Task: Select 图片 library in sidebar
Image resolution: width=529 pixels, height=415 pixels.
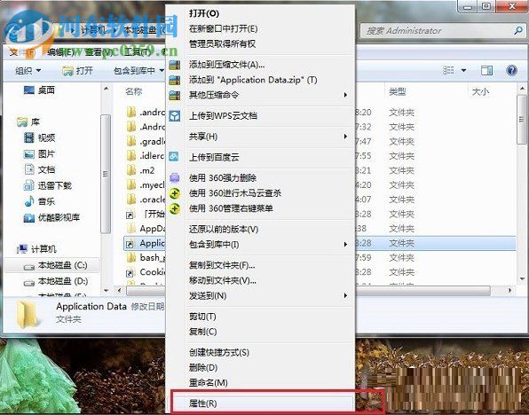Action: (x=39, y=153)
